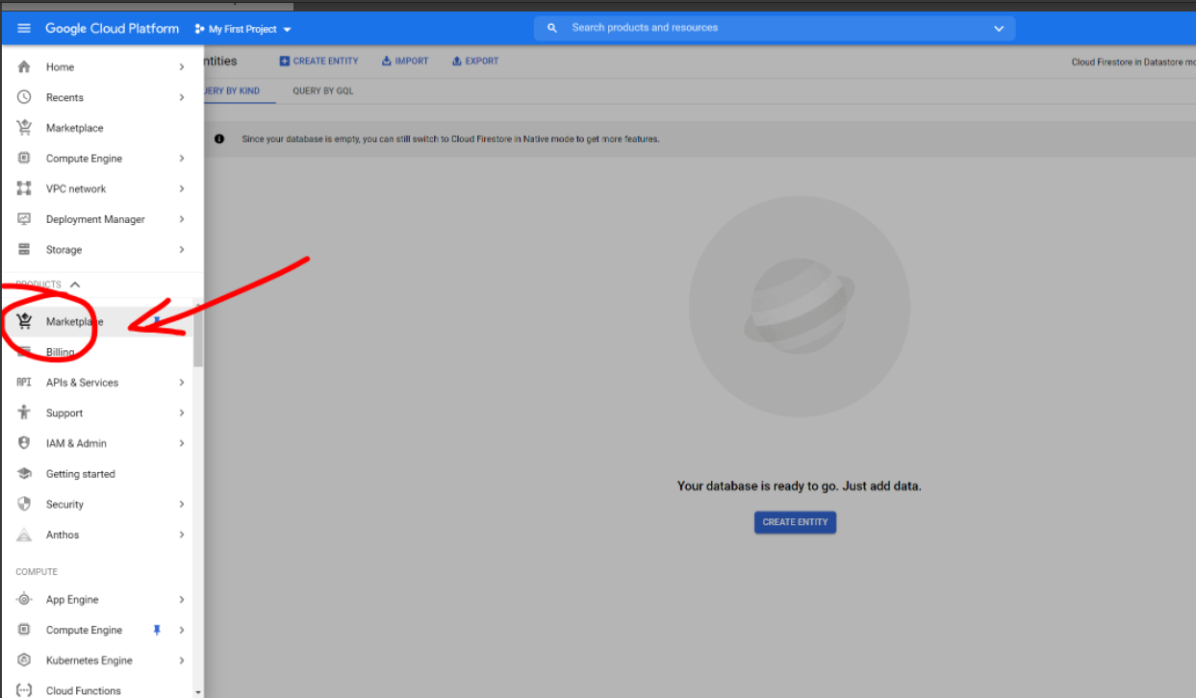Screen dimensions: 1196x698
Task: Unpin Compute Engine using the pin icon
Action: (x=157, y=630)
